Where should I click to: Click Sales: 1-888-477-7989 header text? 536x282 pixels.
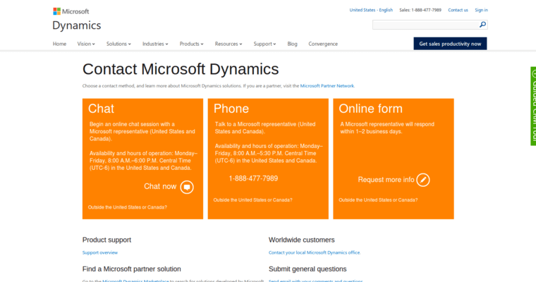tap(420, 10)
